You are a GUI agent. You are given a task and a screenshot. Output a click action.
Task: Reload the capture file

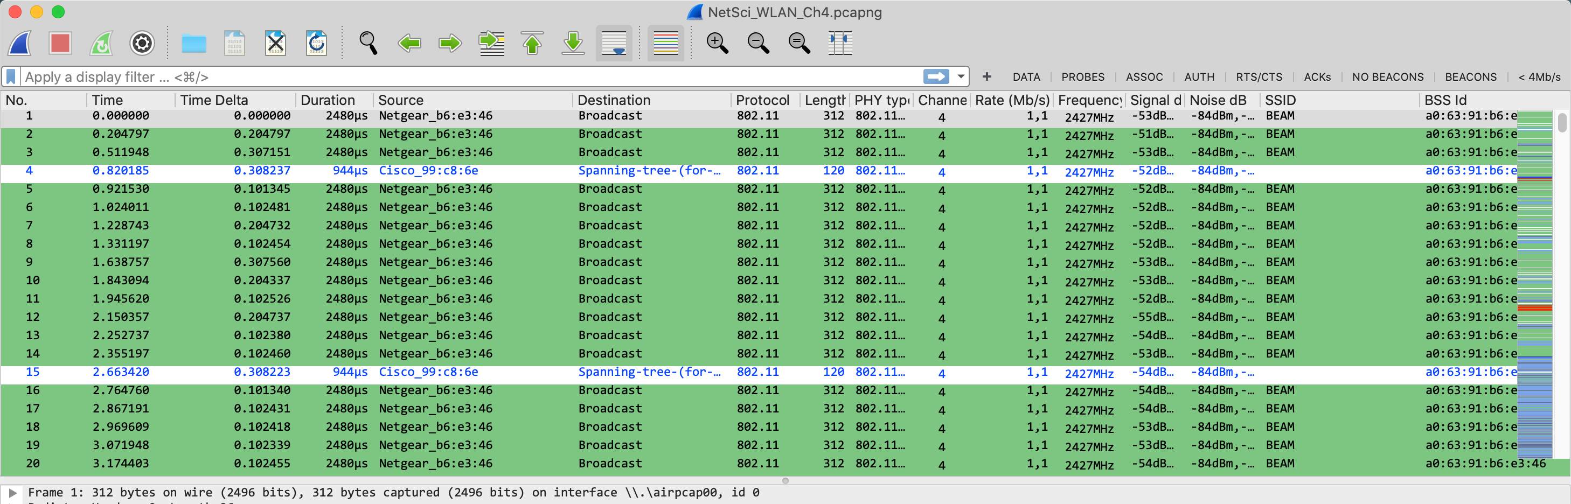click(316, 43)
